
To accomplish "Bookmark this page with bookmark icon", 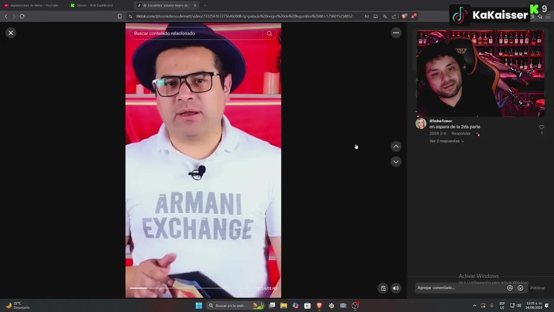I will click(x=120, y=16).
